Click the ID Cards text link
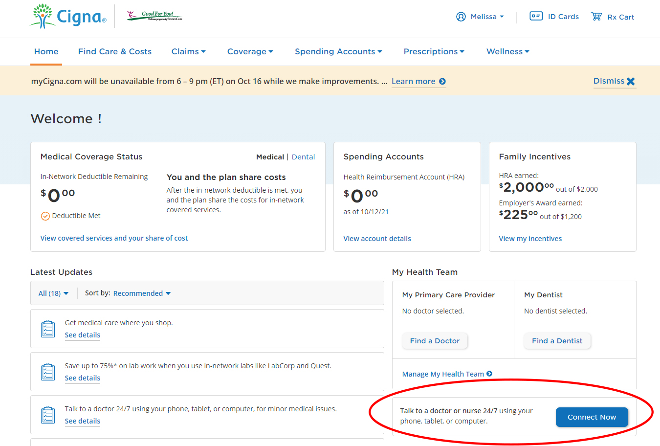 (563, 17)
